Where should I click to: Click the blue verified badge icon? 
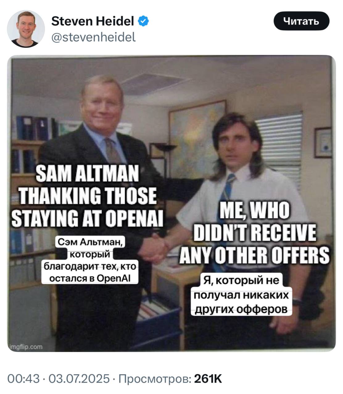click(x=143, y=21)
